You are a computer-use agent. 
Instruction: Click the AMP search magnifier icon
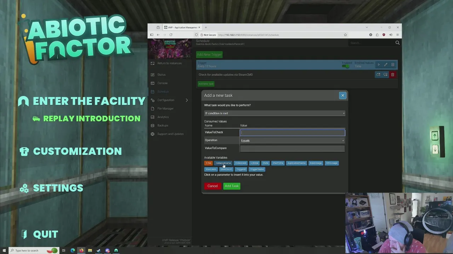click(x=397, y=43)
